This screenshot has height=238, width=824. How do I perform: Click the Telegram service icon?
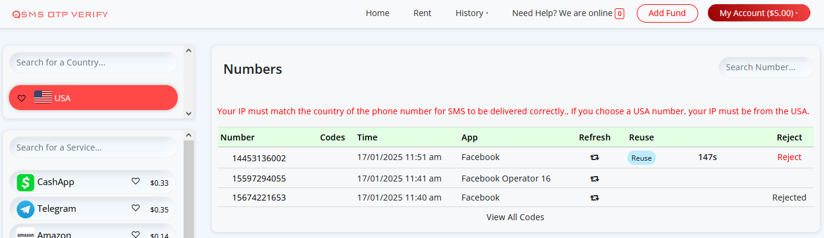(26, 209)
